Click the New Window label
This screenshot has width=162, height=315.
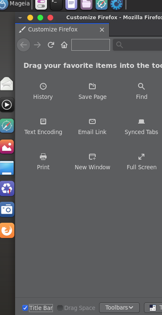pyautogui.click(x=92, y=167)
